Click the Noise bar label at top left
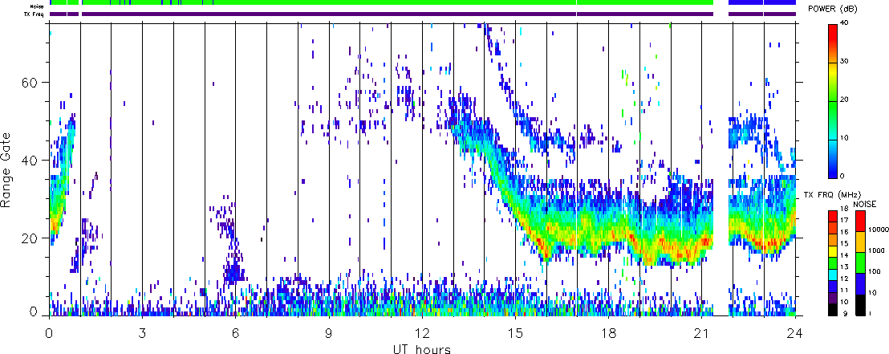 [38, 6]
